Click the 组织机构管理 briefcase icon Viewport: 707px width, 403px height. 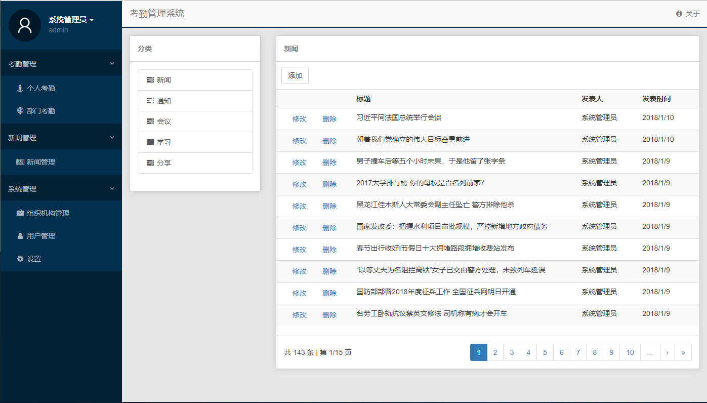(x=20, y=213)
